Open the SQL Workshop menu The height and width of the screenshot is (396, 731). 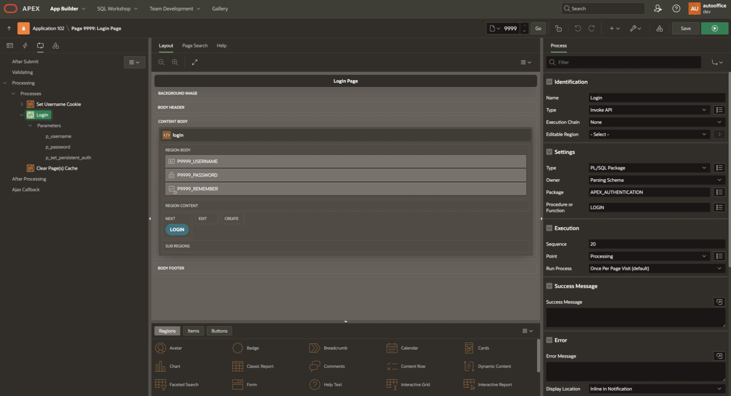[117, 9]
